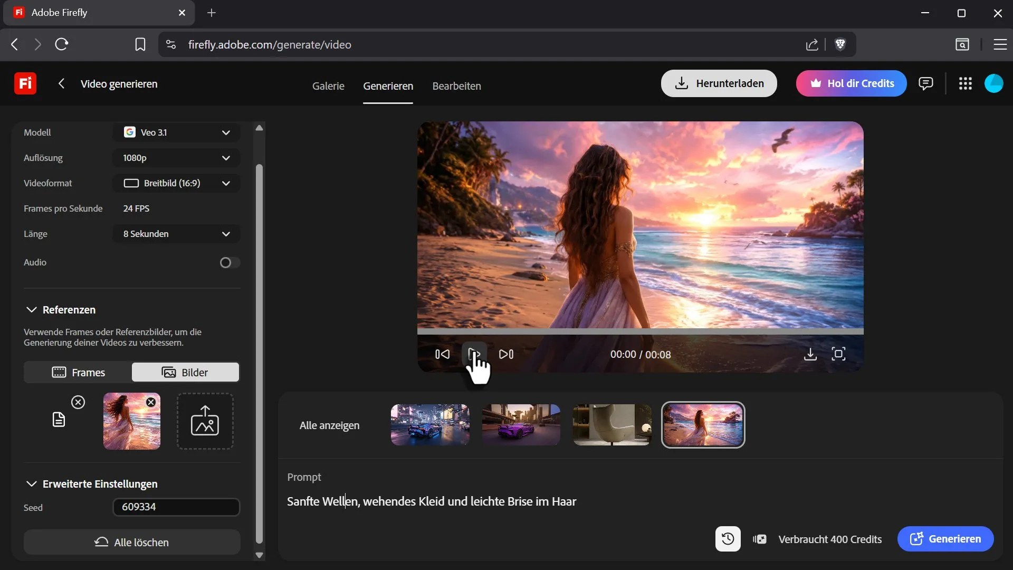
Task: Open the user profile avatar
Action: pyautogui.click(x=994, y=83)
